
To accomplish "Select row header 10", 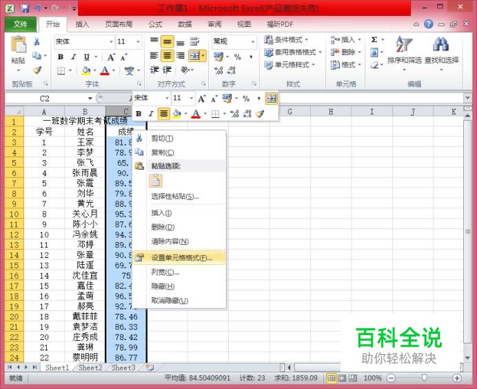I will pos(14,214).
